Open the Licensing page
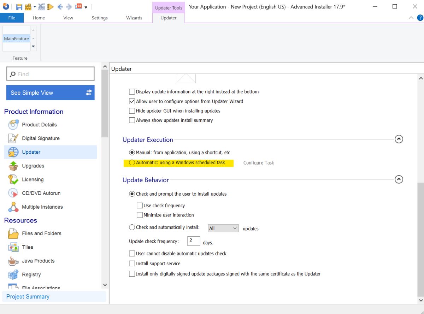This screenshot has width=424, height=314. pyautogui.click(x=33, y=179)
